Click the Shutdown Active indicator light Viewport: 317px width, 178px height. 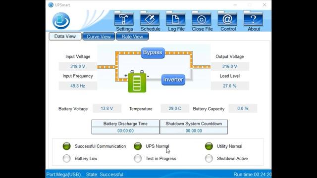(x=209, y=158)
